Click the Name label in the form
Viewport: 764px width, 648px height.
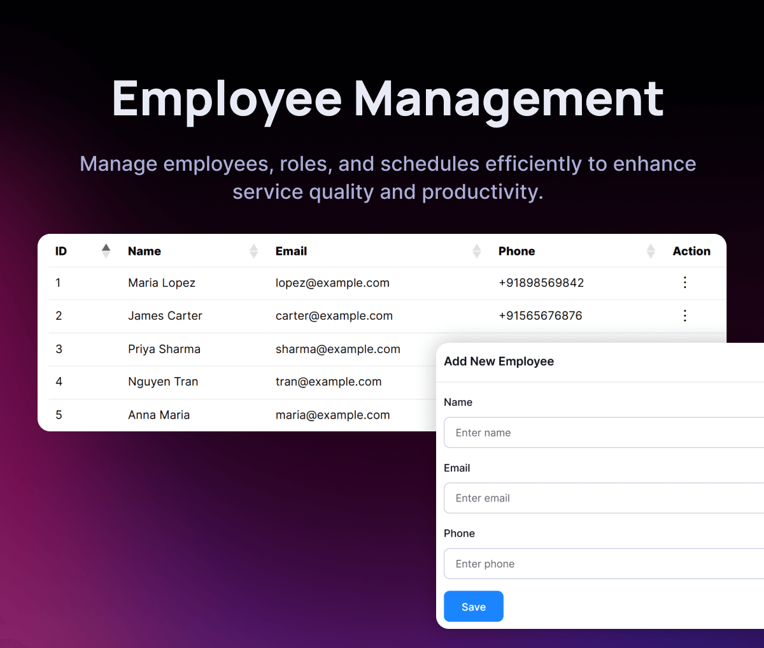pos(458,402)
